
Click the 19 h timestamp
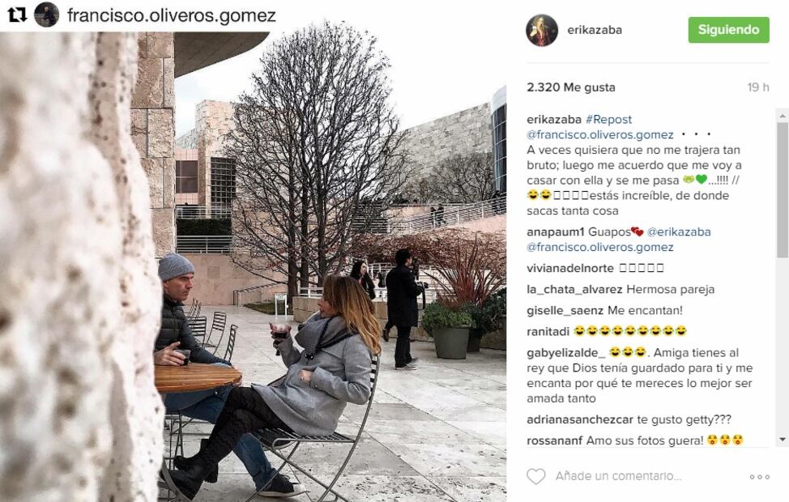tap(757, 87)
